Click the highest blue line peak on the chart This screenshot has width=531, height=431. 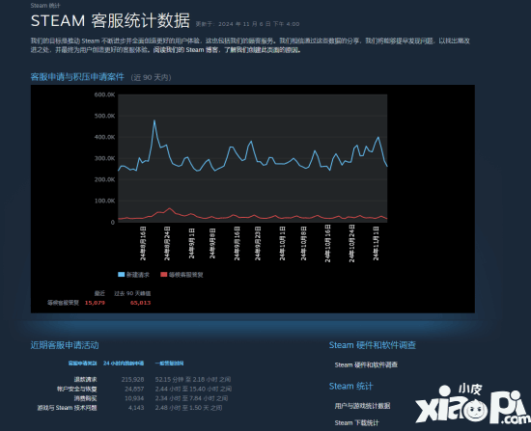tap(154, 121)
